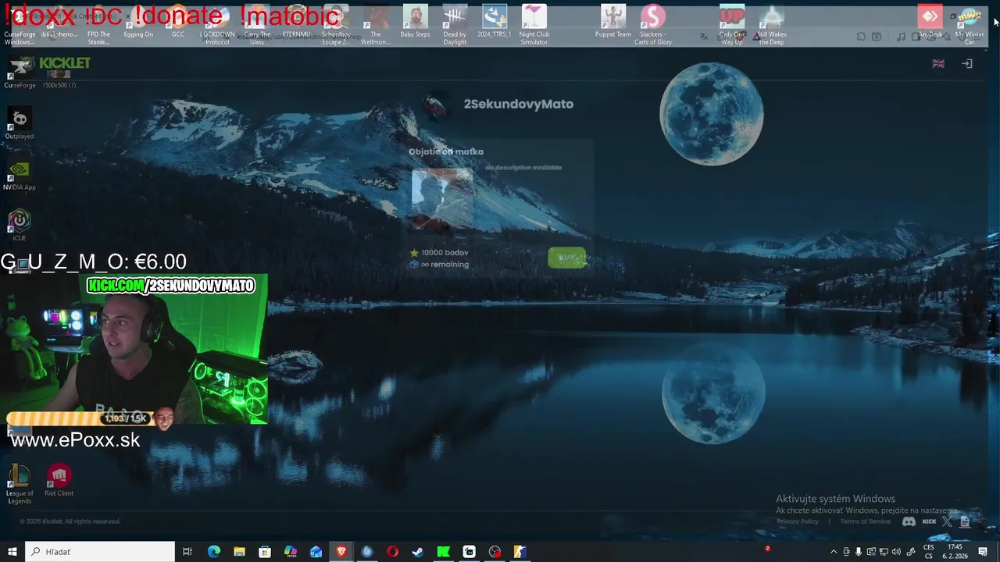Open the Windows Start menu
1000x562 pixels.
click(x=12, y=552)
